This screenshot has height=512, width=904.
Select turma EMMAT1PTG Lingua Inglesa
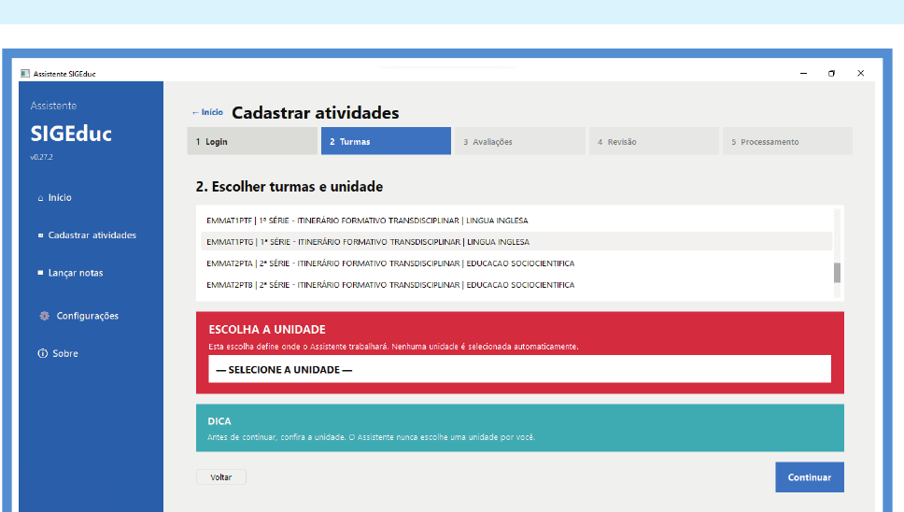(x=516, y=242)
